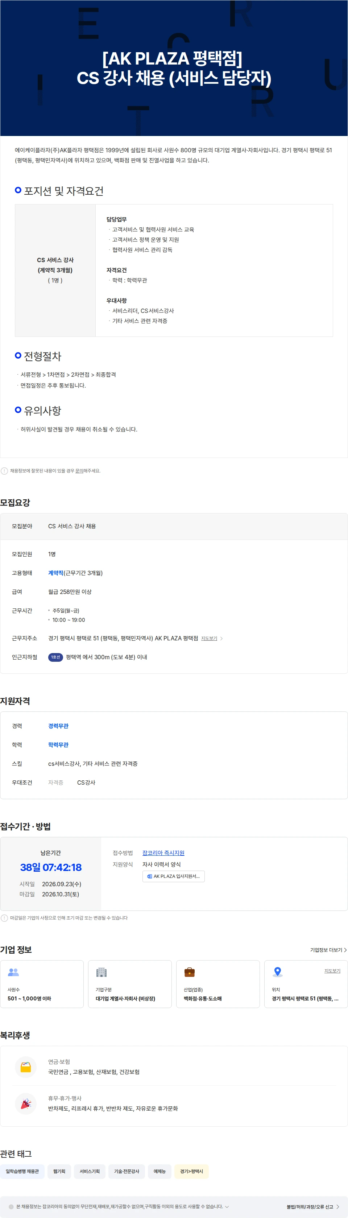Click the 기업구분 building icon

click(101, 972)
